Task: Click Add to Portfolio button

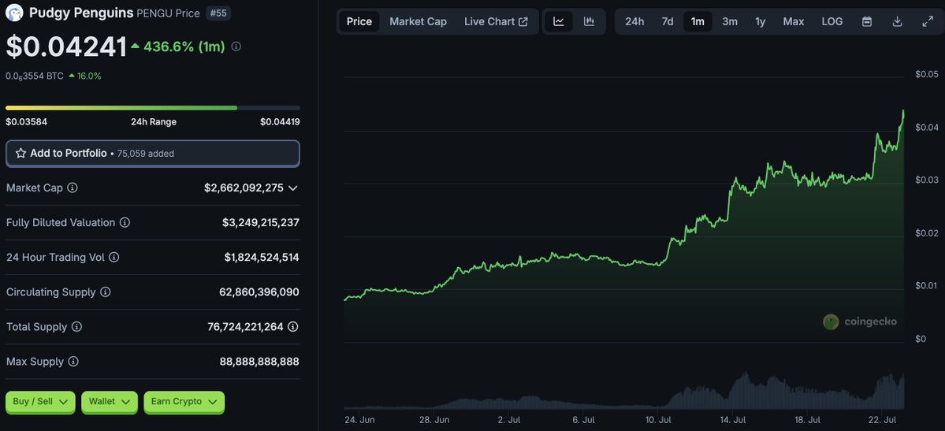Action: 152,154
